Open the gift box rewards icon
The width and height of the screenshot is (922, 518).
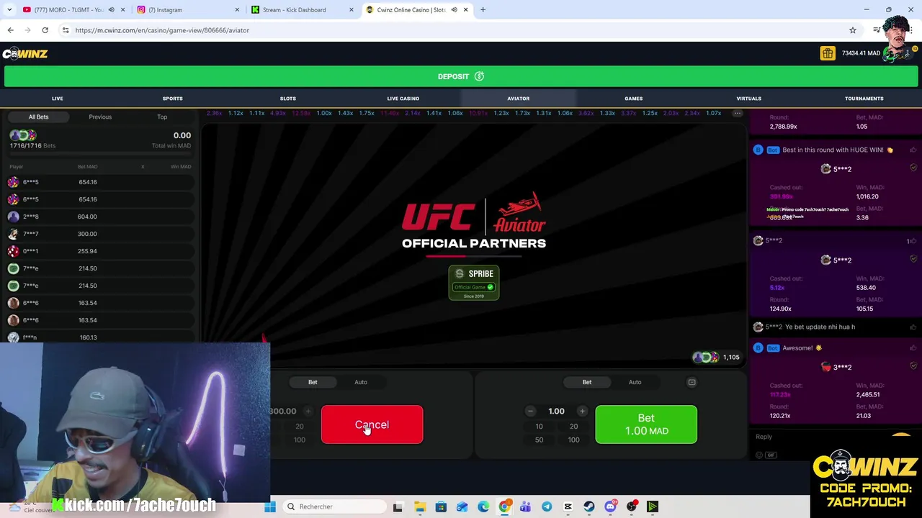coord(828,53)
